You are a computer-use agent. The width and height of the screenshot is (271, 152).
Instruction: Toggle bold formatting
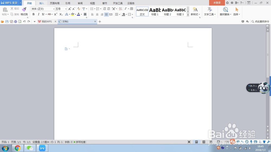34,14
